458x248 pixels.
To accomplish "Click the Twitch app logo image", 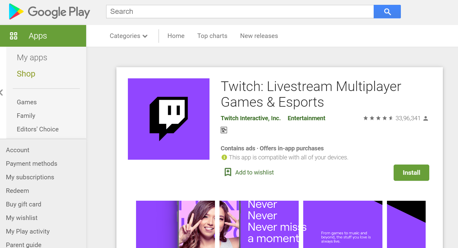I will pos(169,119).
